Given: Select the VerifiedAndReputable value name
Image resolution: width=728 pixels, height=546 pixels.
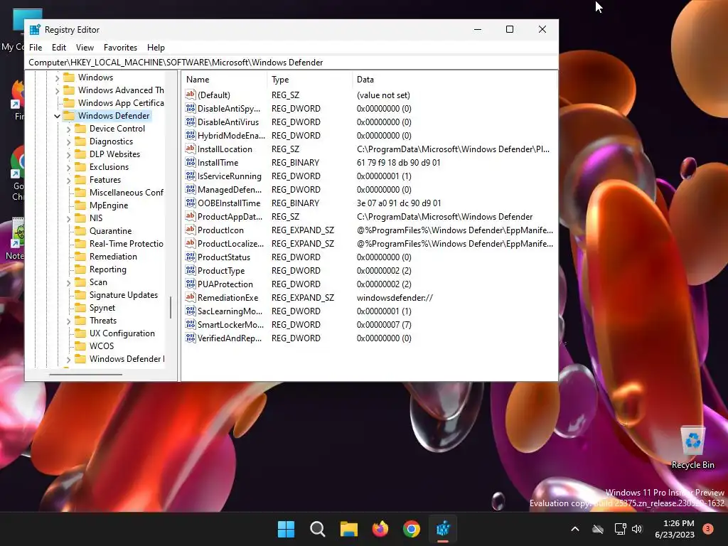Looking at the screenshot, I should click(x=230, y=338).
